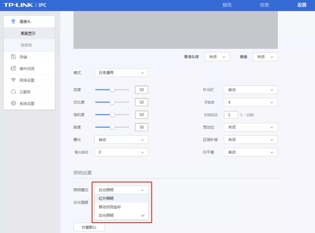Screen dimensions: 315x233
Task: Click the cloud service icon
Action: 13,92
